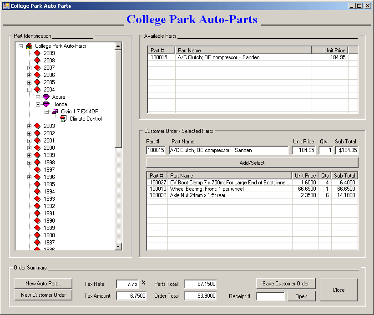The width and height of the screenshot is (374, 315).
Task: Start a New Customer Order
Action: pos(43,295)
